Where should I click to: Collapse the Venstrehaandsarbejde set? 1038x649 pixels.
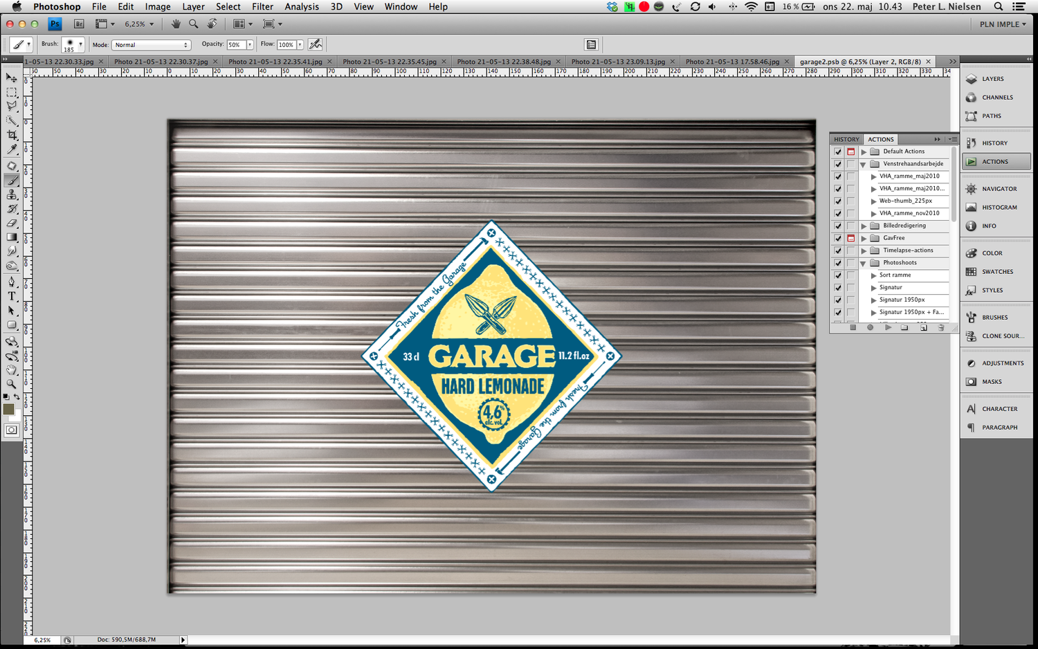coord(864,165)
